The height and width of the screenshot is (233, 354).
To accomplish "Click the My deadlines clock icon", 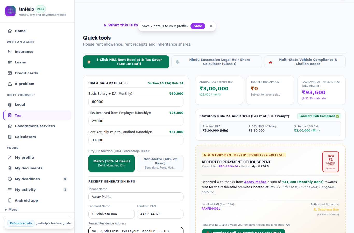I will tap(10, 179).
